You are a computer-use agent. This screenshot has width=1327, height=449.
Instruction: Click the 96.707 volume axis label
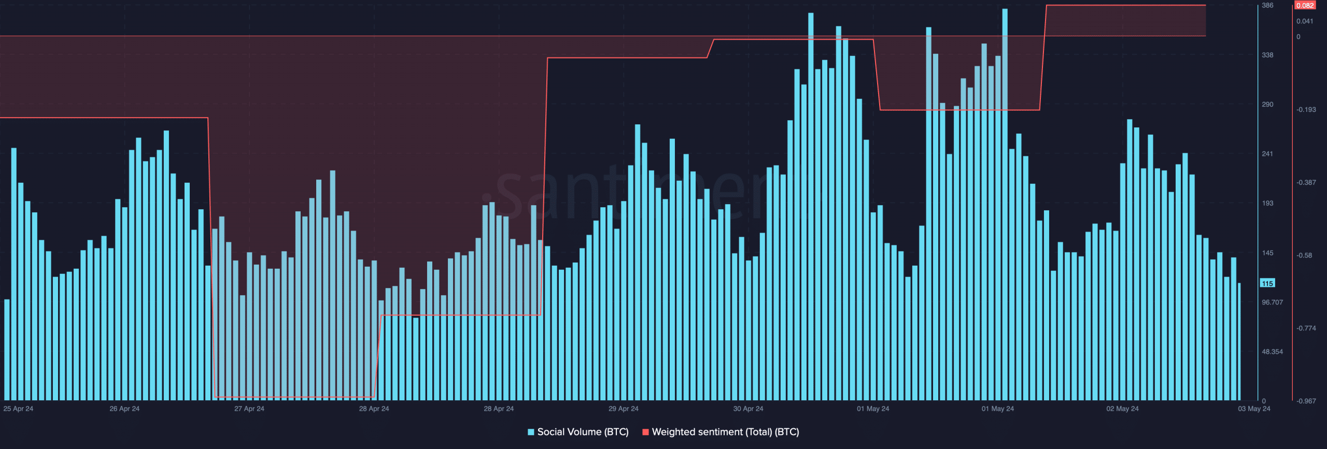click(x=1272, y=302)
